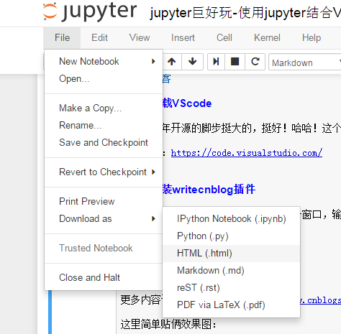Screen dimensions: 341x334
Task: Open the Edit menu
Action: (x=99, y=38)
